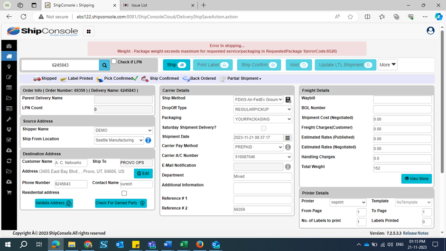Click the Void button
Screen dimensions: 446x251
click(x=298, y=65)
